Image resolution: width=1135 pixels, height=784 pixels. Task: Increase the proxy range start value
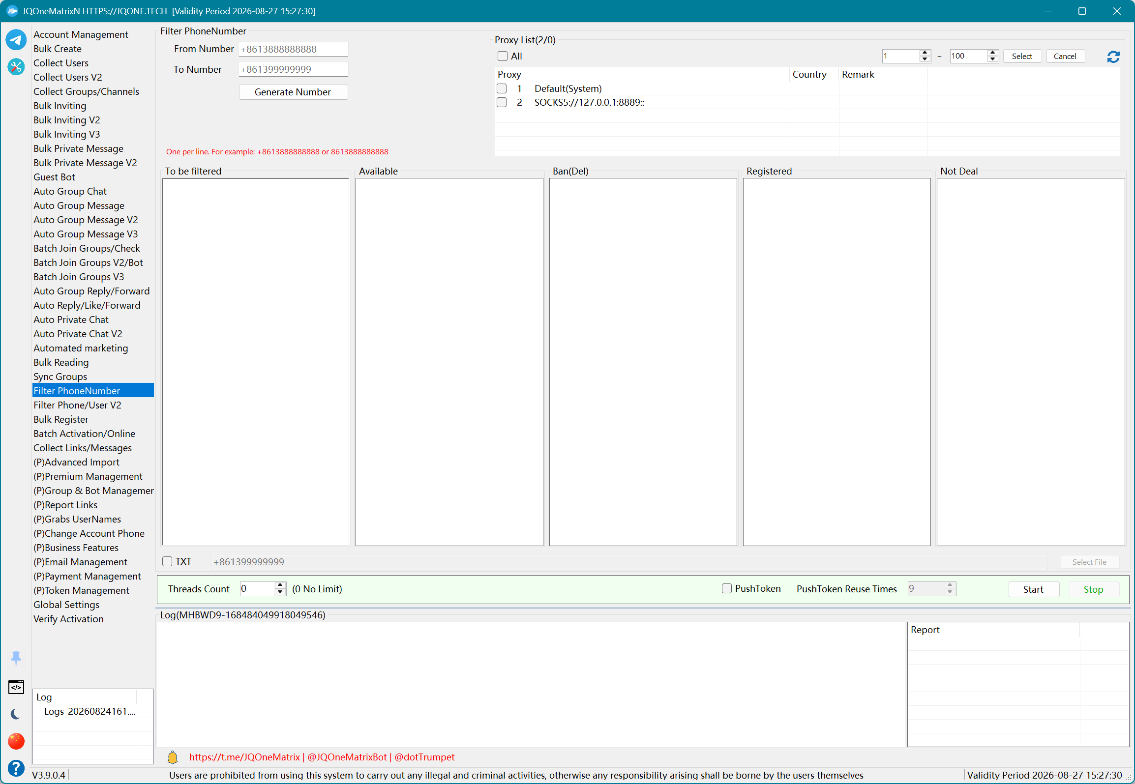coord(925,53)
